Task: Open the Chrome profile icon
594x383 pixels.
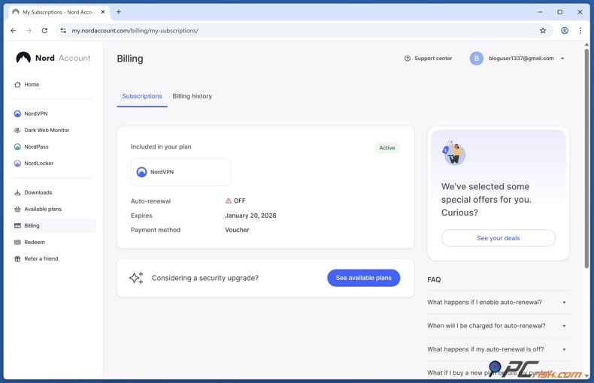Action: pos(565,31)
